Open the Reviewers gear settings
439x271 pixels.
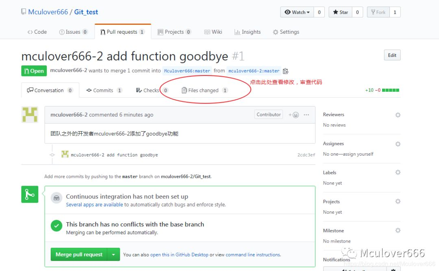[x=398, y=115]
